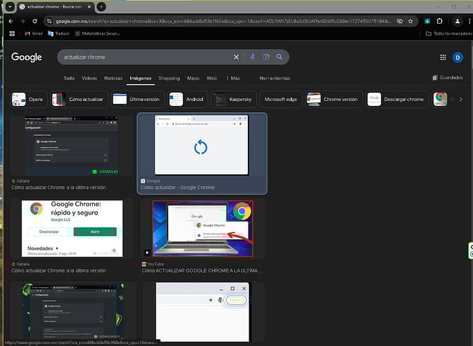This screenshot has height=346, width=473.
Task: Click the teal extension icon in toolbar
Action: [x=427, y=21]
